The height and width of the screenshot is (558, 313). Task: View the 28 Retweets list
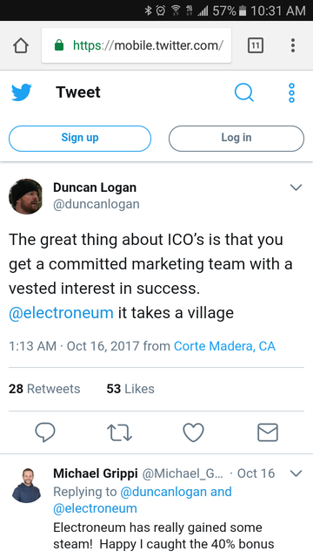click(44, 389)
